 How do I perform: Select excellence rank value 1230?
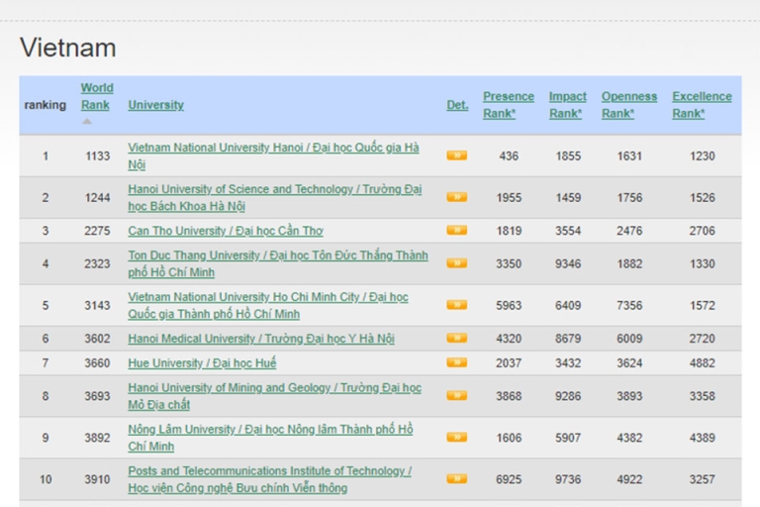pyautogui.click(x=702, y=155)
